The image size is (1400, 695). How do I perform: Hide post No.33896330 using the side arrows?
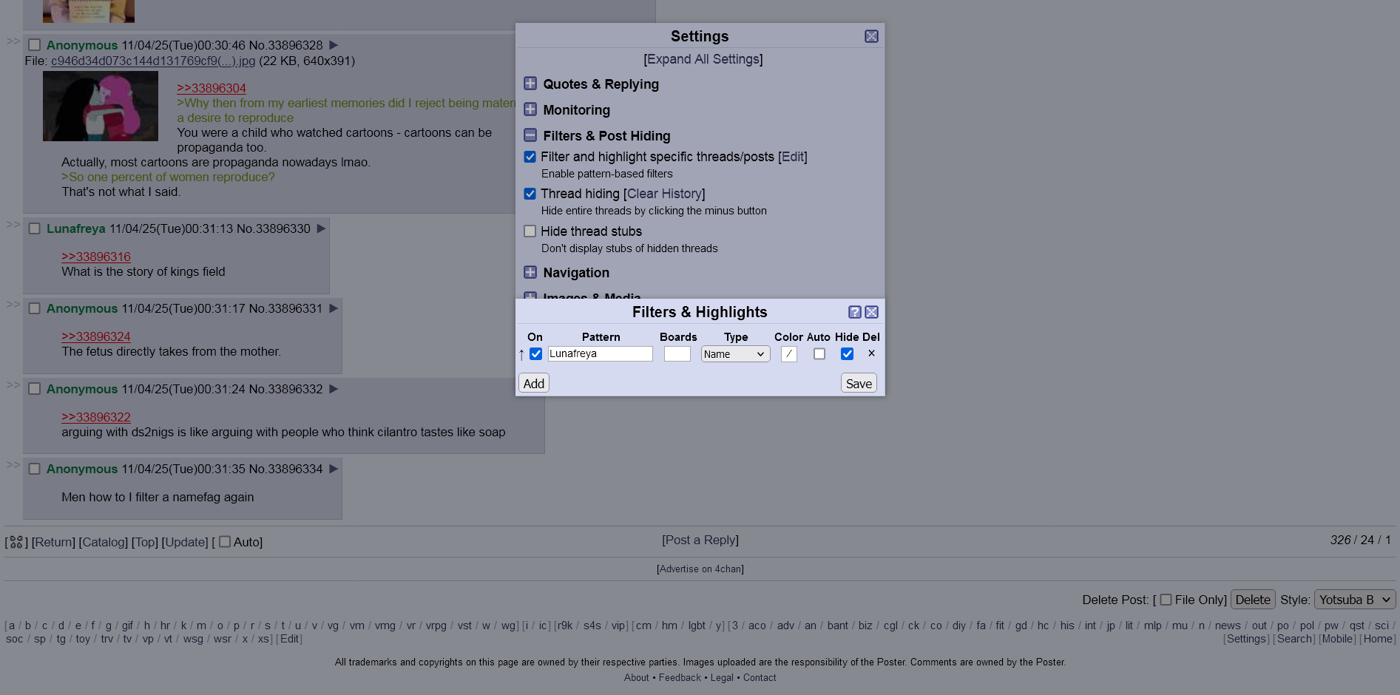tap(13, 224)
